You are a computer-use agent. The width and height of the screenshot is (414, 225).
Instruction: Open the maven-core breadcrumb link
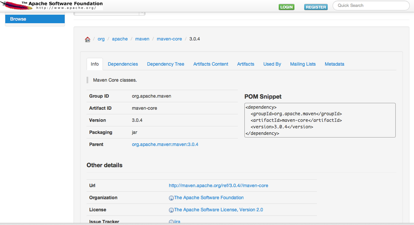169,39
